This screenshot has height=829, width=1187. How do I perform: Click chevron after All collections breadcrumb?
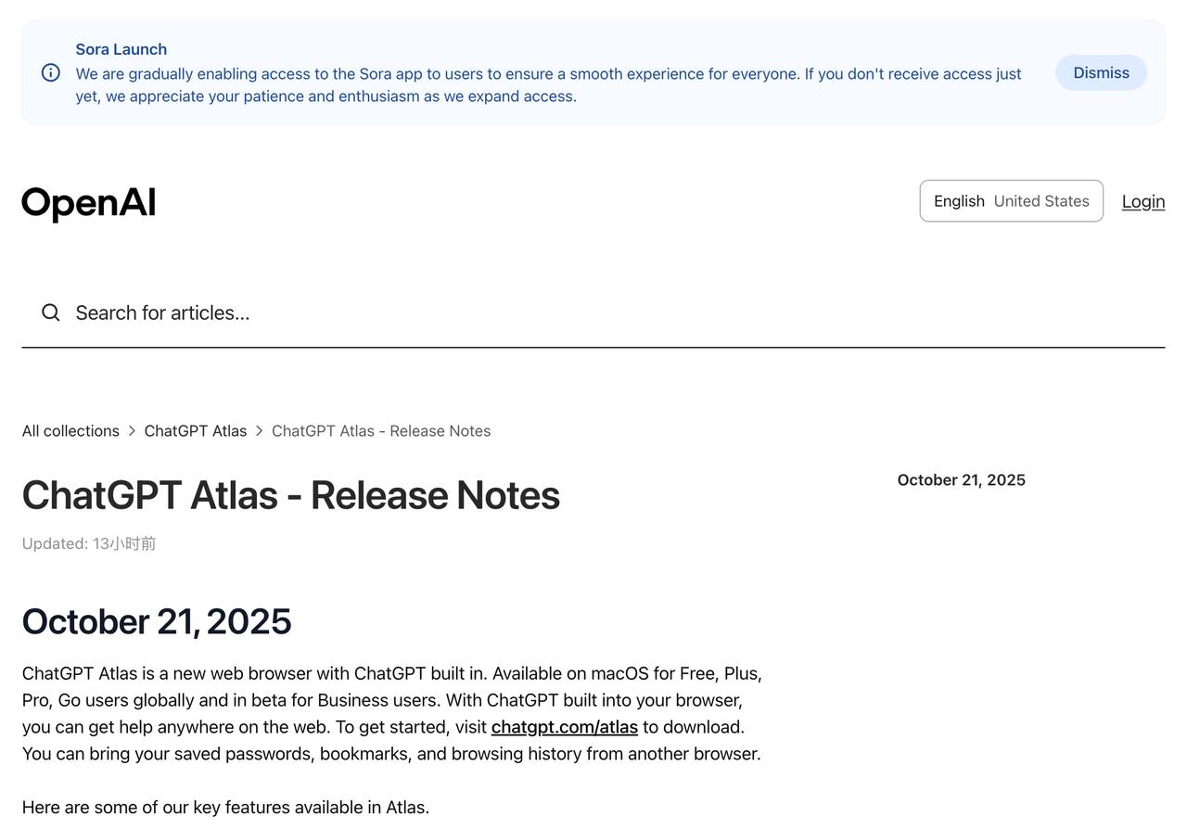coord(132,431)
